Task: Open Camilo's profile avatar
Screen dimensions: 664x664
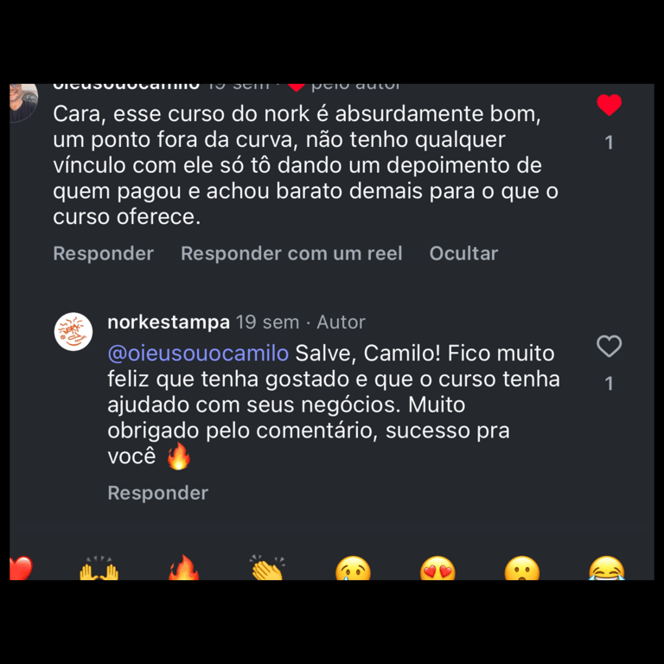Action: coord(23,103)
